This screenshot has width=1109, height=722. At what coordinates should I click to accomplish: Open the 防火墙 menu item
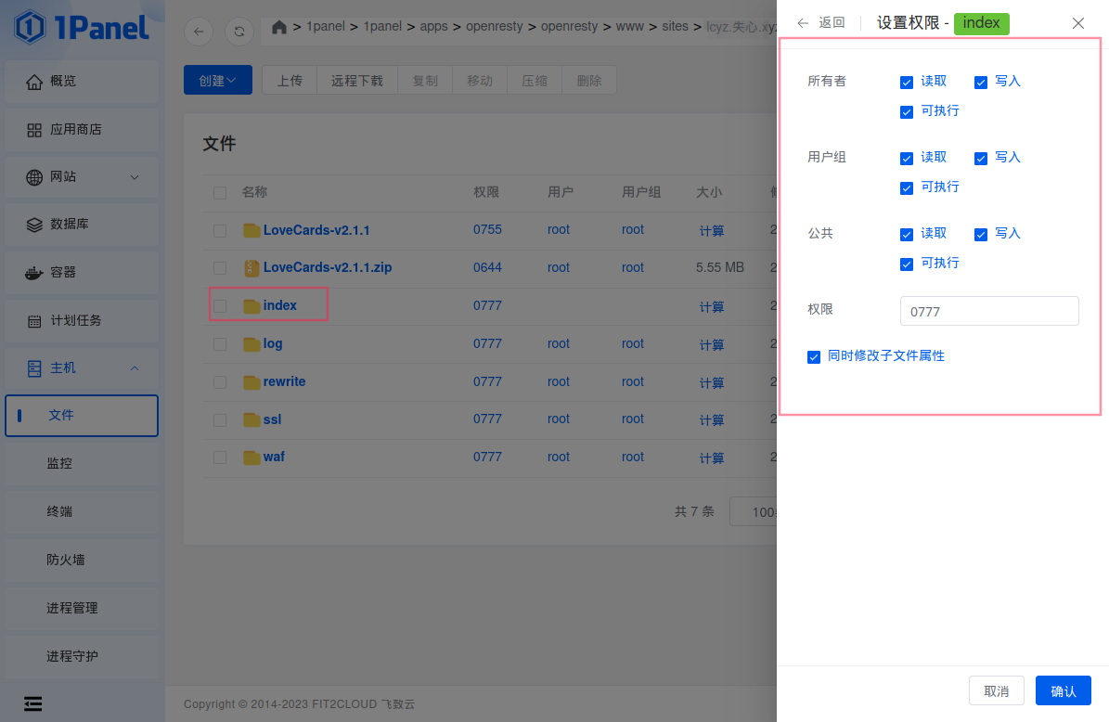pos(82,561)
